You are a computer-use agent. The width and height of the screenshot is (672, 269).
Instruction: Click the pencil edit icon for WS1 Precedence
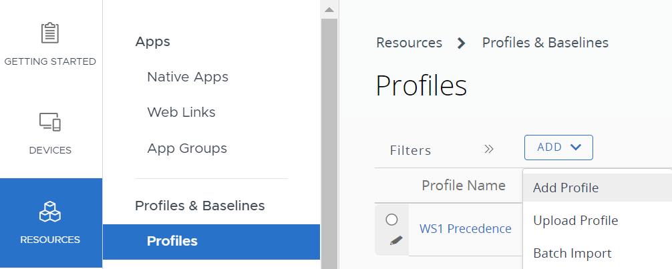396,240
